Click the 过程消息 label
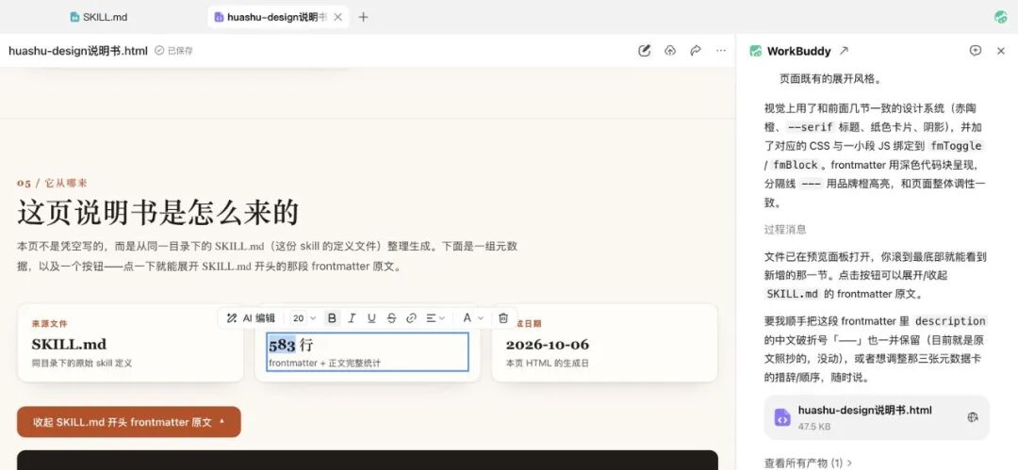The width and height of the screenshot is (1018, 470). coord(785,229)
